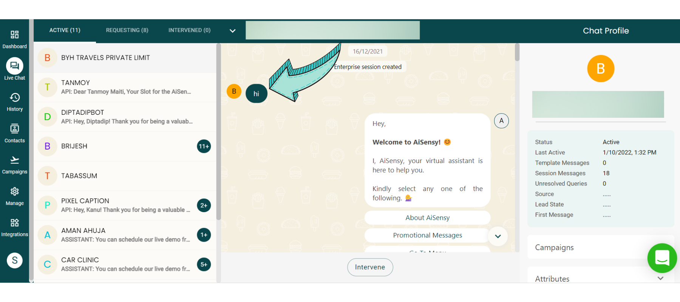
Task: Open the Dashboard icon in sidebar
Action: point(14,35)
